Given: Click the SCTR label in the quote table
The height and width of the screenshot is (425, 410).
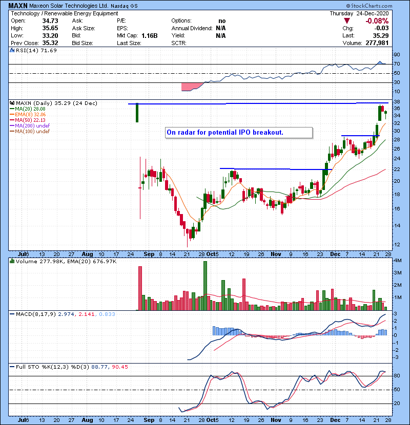Looking at the screenshot, I should click(x=179, y=43).
